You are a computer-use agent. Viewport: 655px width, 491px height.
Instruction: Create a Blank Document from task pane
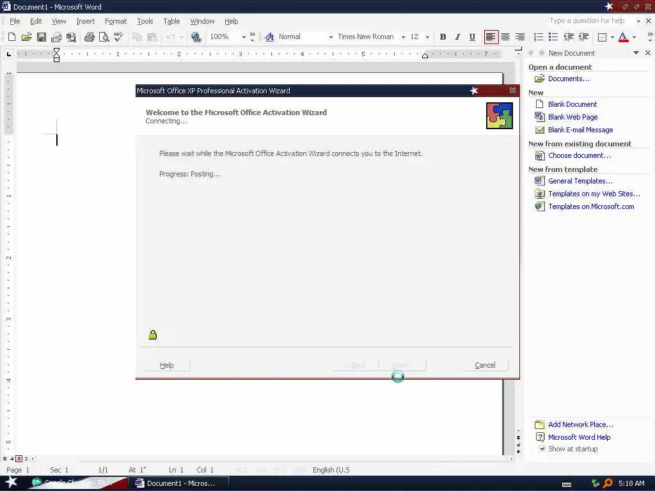(x=572, y=104)
